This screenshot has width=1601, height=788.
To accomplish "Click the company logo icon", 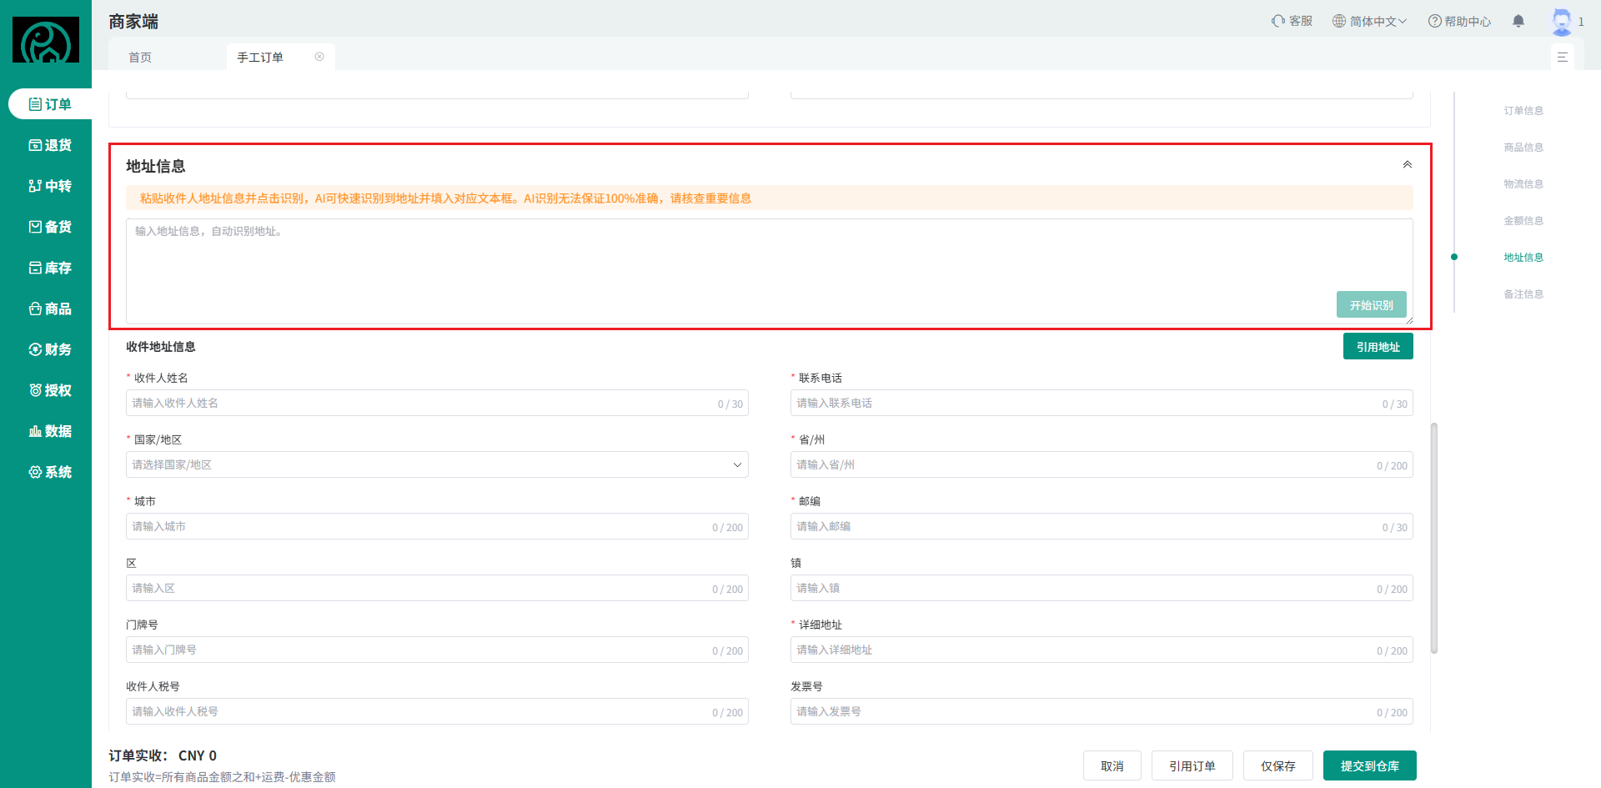I will tap(46, 40).
